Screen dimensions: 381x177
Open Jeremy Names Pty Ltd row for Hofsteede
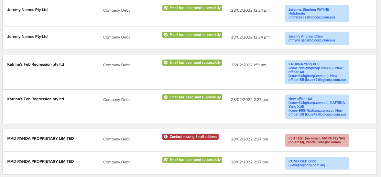pos(27,10)
